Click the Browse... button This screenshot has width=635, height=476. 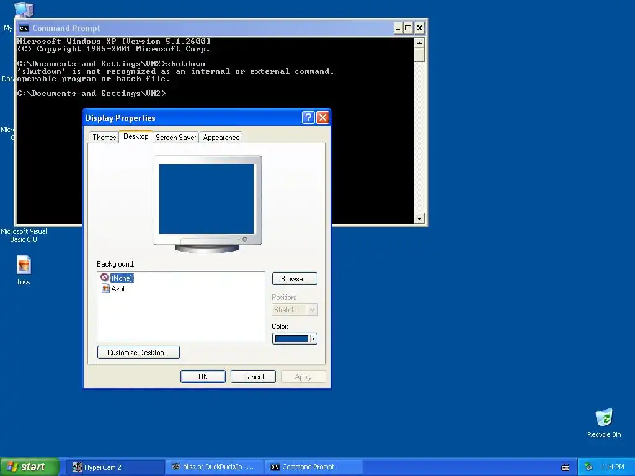(x=295, y=279)
